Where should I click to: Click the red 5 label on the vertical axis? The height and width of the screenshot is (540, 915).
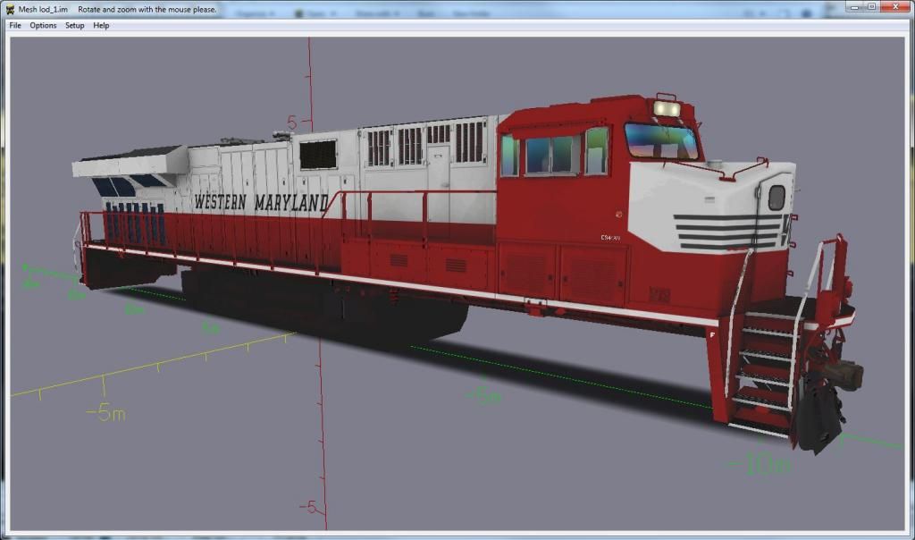[292, 122]
